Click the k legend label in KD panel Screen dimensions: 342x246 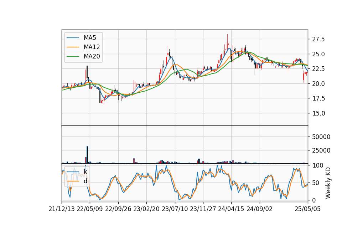[85, 171]
